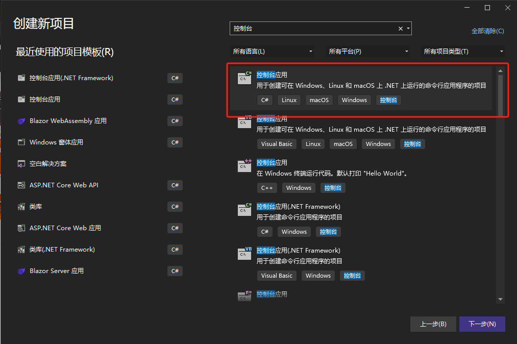Click the 全部清除(C) link
Viewport: 517px width, 344px height.
(487, 31)
